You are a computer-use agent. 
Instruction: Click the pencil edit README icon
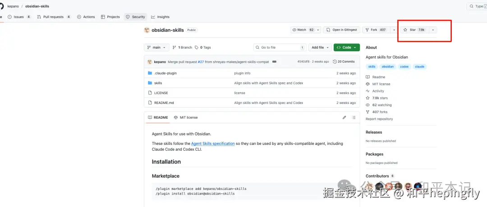(x=344, y=117)
